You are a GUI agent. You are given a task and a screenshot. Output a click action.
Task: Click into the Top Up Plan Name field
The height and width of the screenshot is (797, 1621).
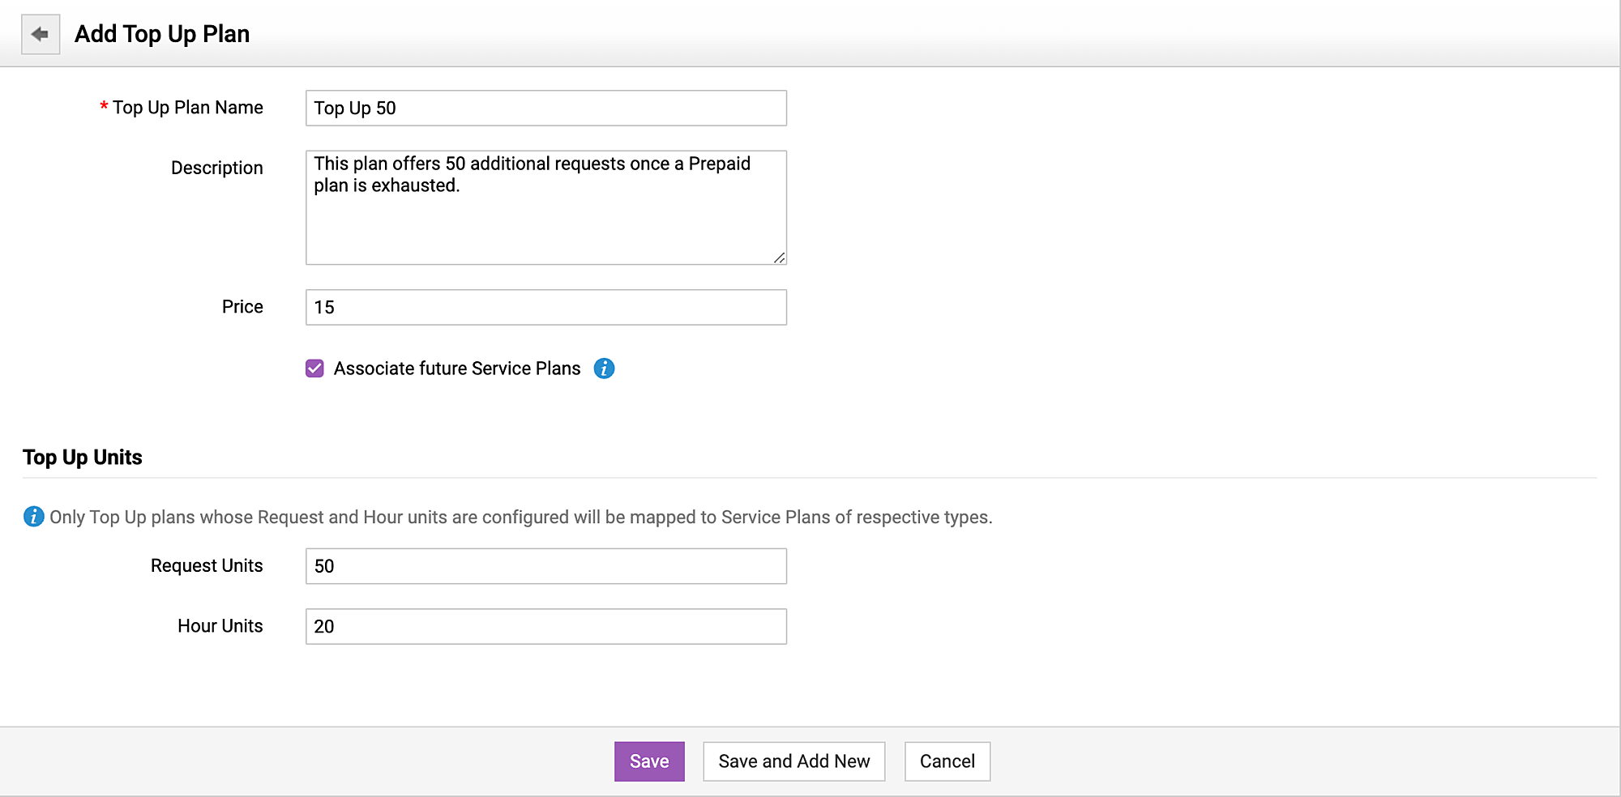tap(545, 109)
